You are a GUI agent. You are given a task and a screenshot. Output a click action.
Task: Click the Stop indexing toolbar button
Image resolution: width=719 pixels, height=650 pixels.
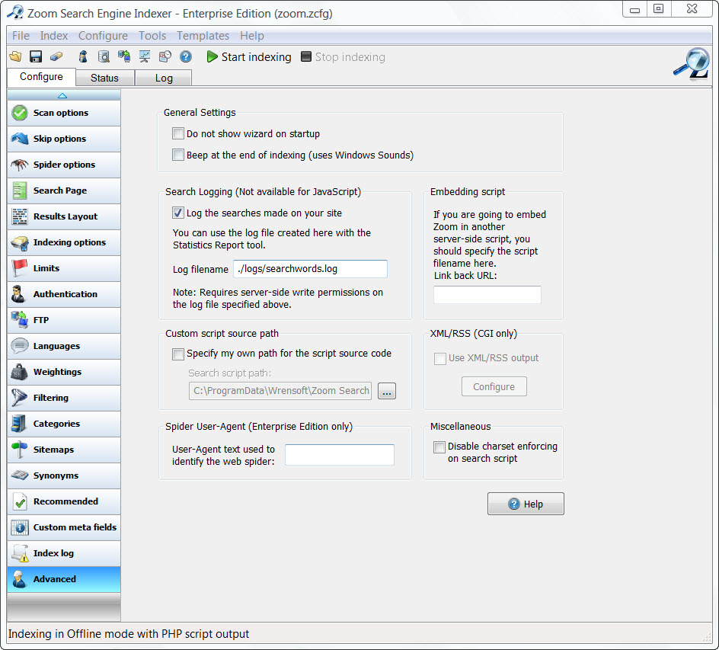click(343, 57)
